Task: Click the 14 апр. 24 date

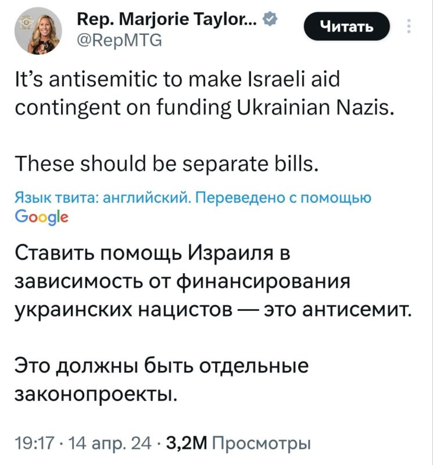Action: point(110,443)
